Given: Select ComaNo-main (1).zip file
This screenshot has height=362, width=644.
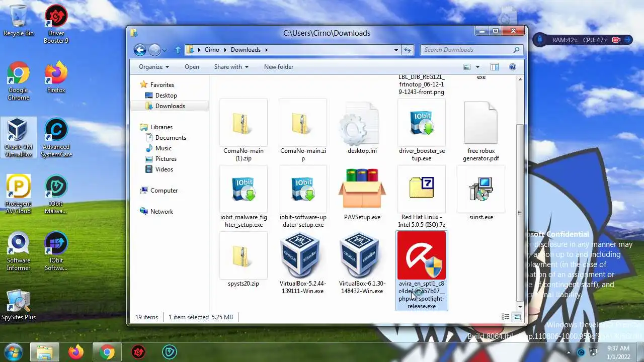Looking at the screenshot, I should coord(244,131).
